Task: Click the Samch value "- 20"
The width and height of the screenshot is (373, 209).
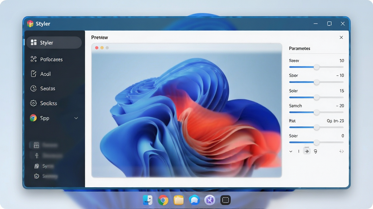Action: (x=340, y=106)
